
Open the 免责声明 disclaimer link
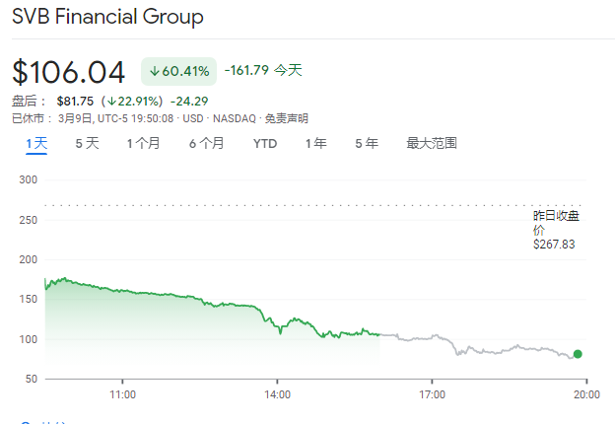(x=286, y=118)
